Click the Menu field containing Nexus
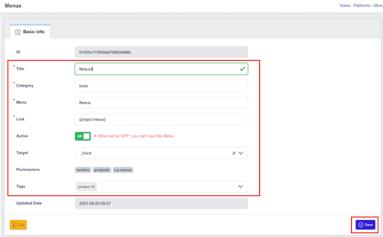 point(161,102)
